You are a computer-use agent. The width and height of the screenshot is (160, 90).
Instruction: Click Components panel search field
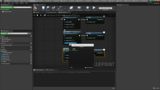click(x=22, y=7)
